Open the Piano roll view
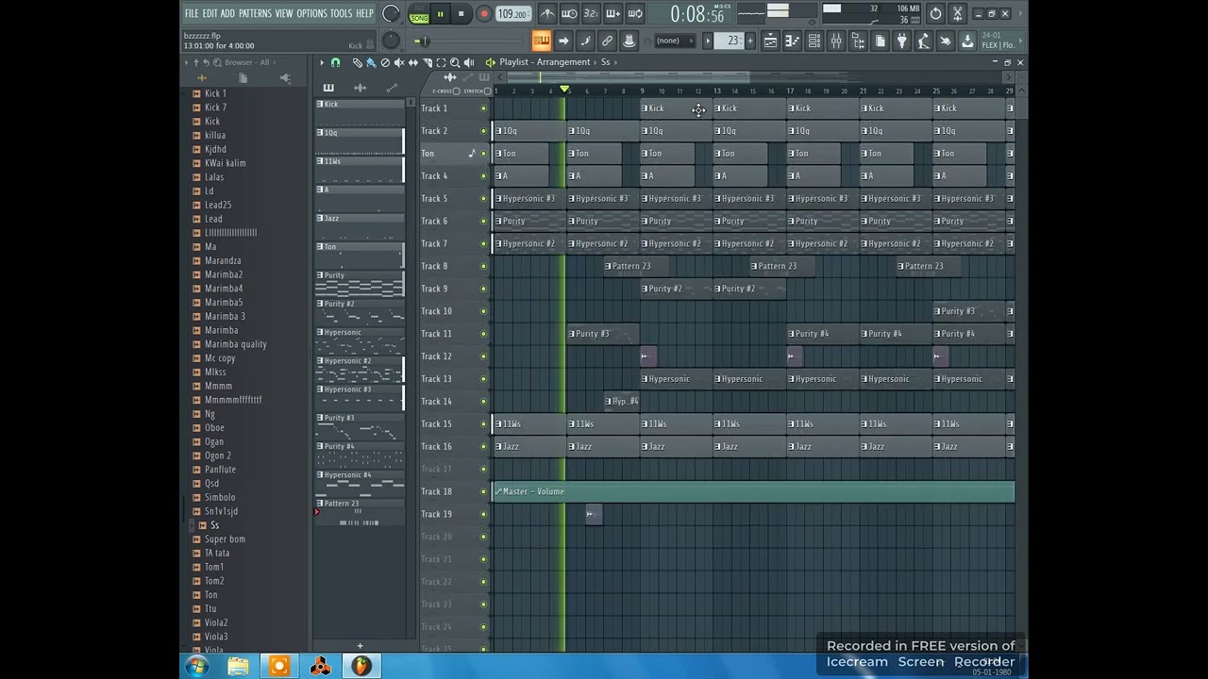Image resolution: width=1208 pixels, height=679 pixels. point(793,41)
